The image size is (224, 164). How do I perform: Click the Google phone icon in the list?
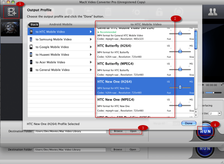[31, 47]
